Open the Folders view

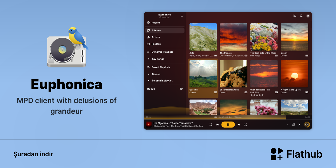pos(165,44)
